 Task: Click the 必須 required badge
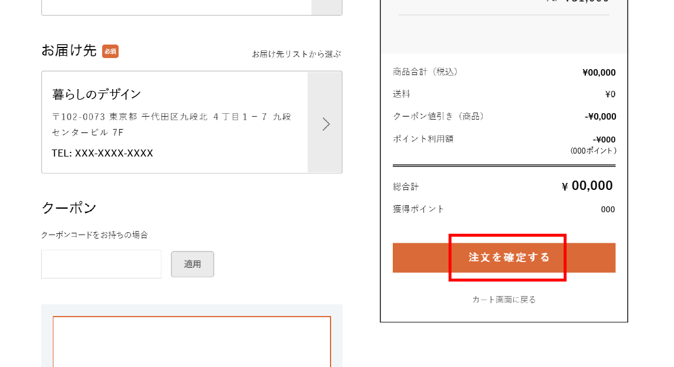110,51
